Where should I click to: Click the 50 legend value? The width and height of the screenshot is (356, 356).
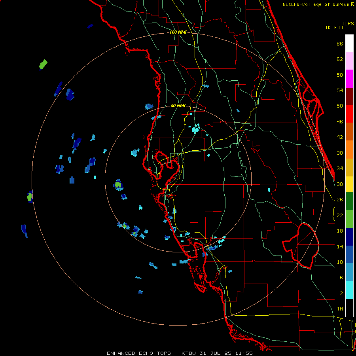[x=340, y=106]
